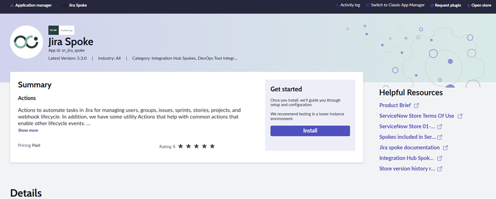Open the Application manager breadcrumb
Screen dimensions: 496x199
33,5
